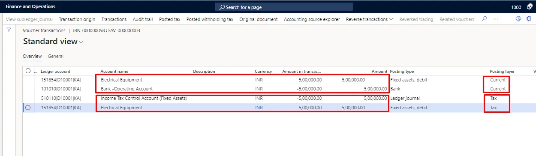The height and width of the screenshot is (156, 536).
Task: Click the Amount in transaction column header
Action: pos(302,71)
